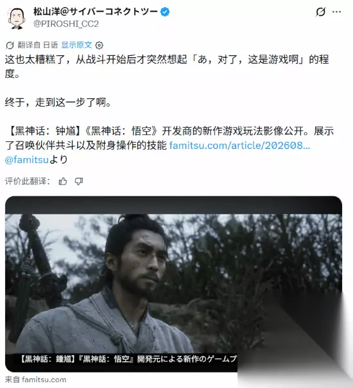Click the 来自 famitsu.com source label
Viewport: 353px width, 388px height.
click(x=35, y=380)
